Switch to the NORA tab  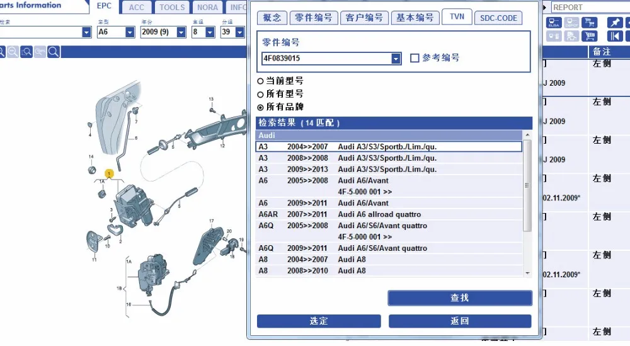coord(208,7)
